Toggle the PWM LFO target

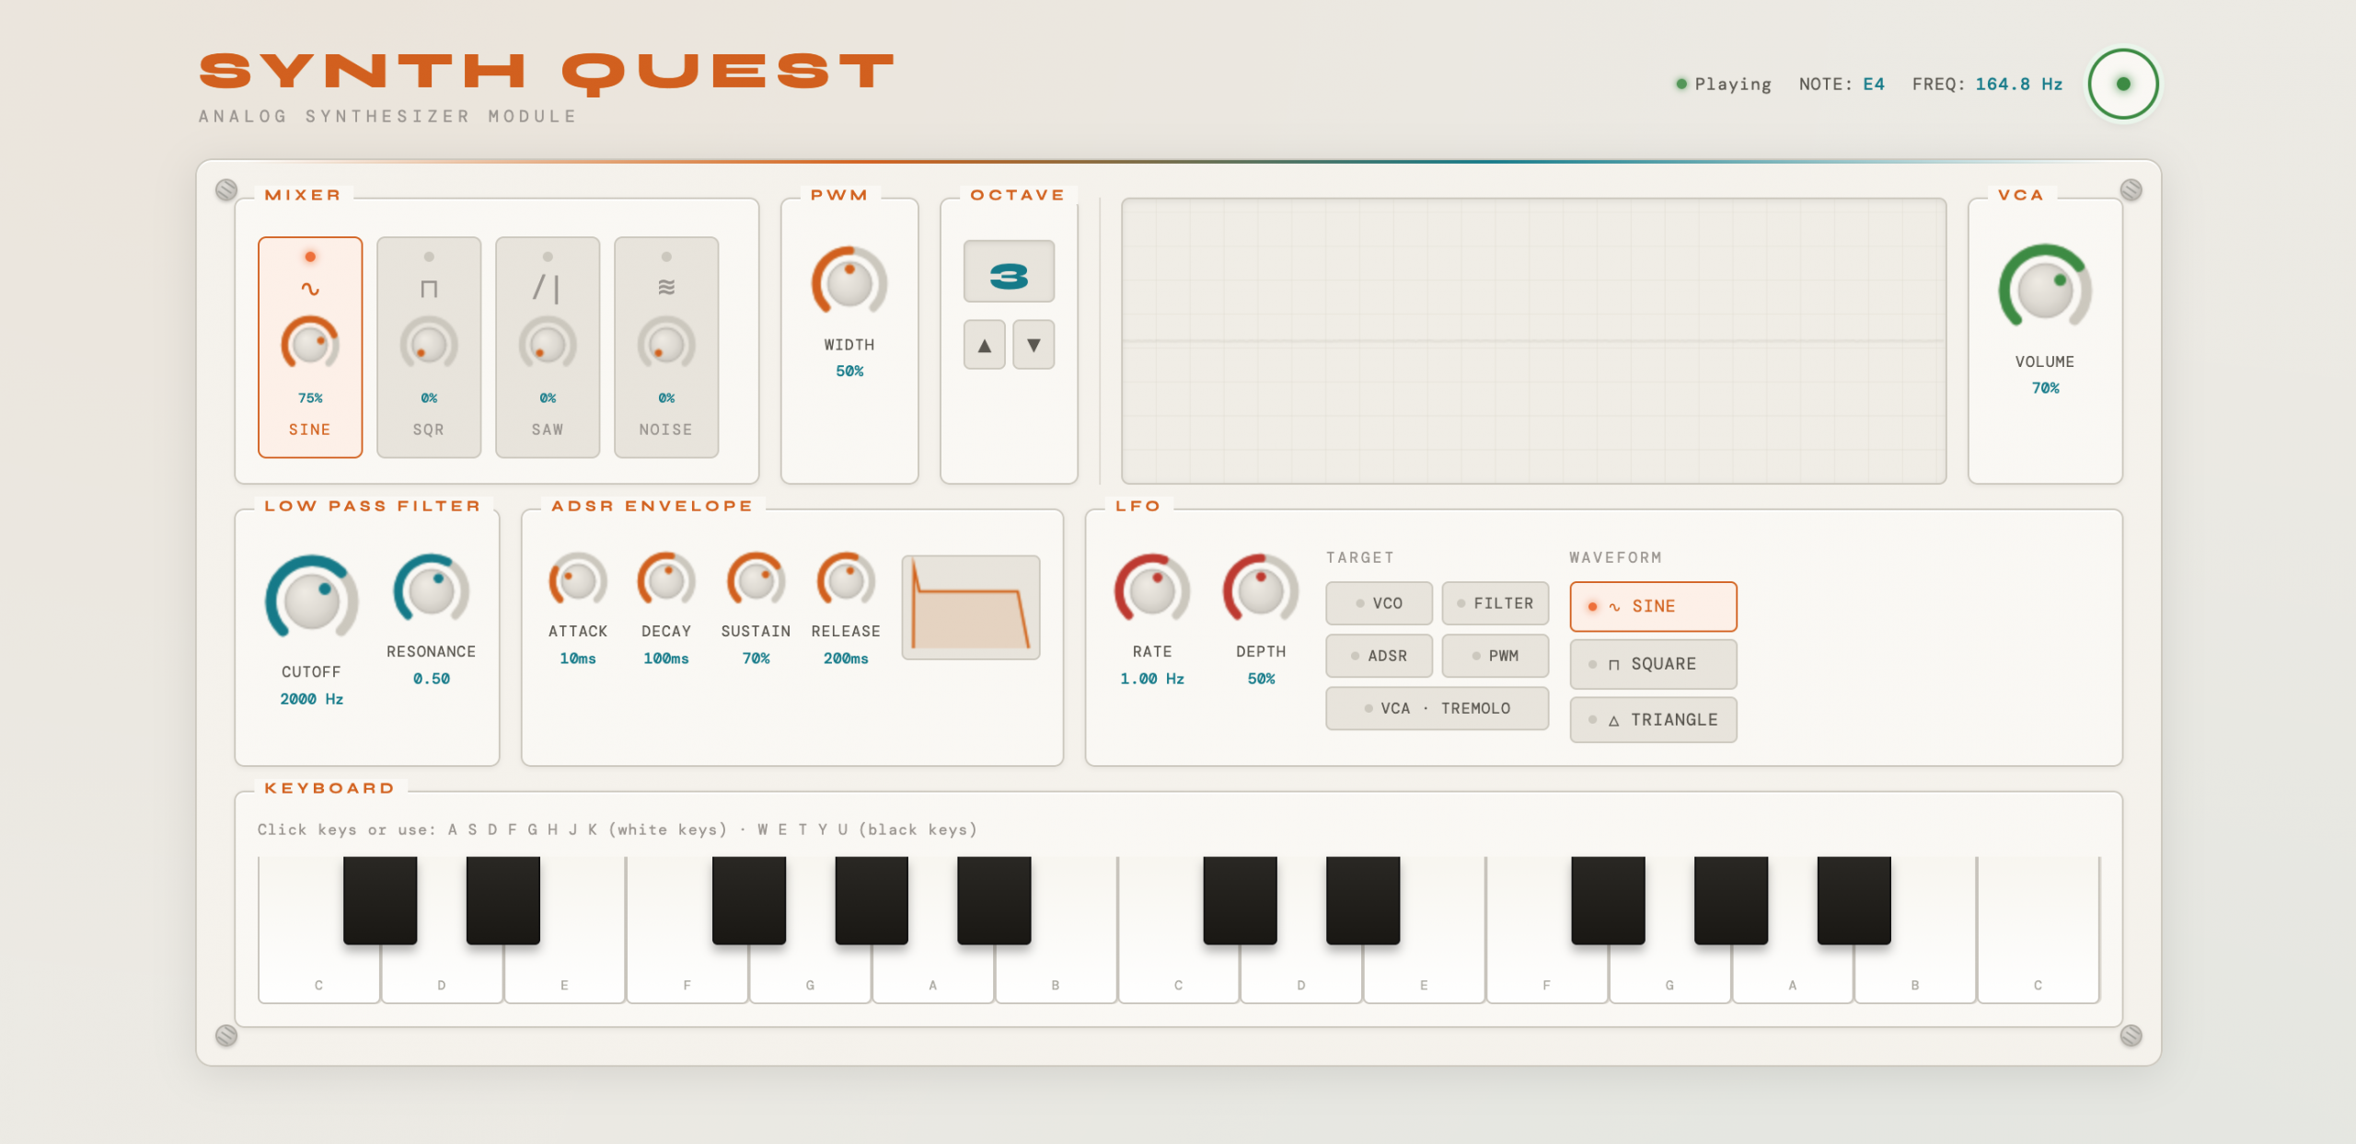(x=1495, y=656)
